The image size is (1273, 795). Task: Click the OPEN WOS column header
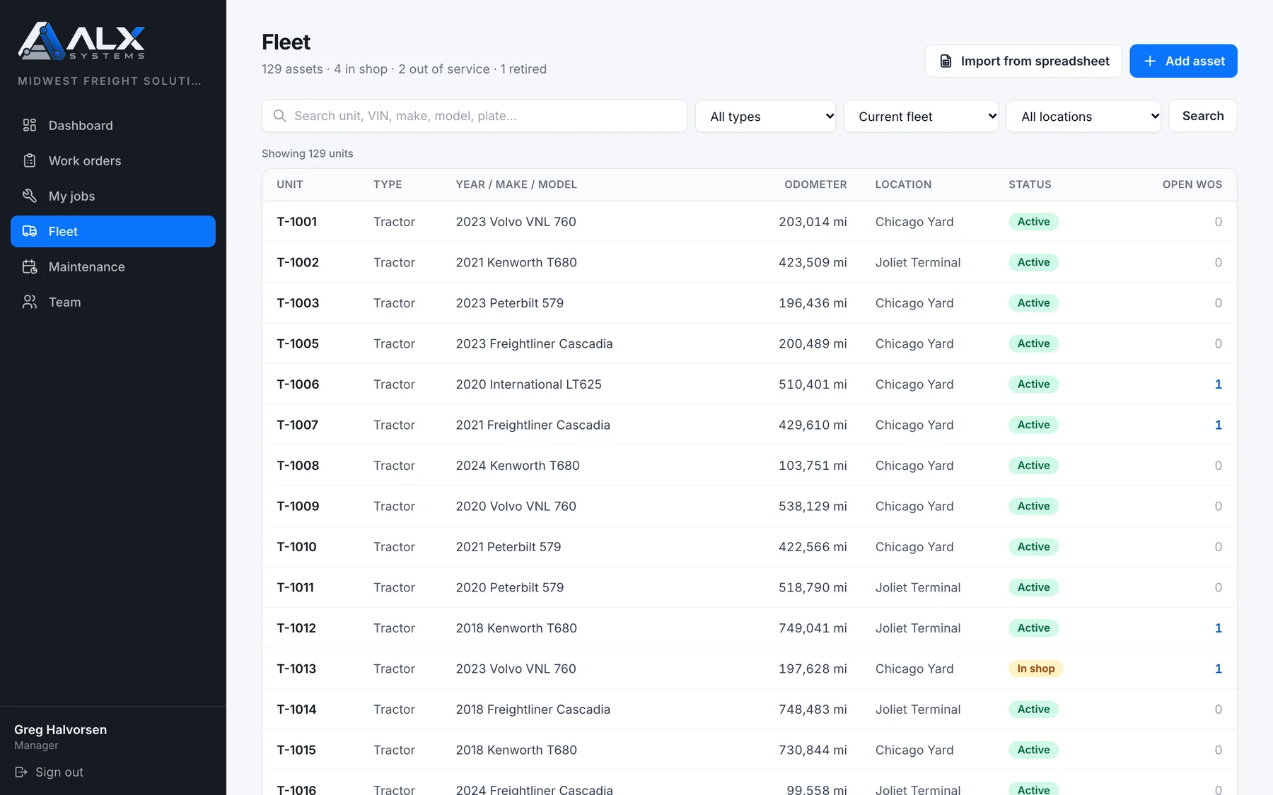coord(1192,184)
